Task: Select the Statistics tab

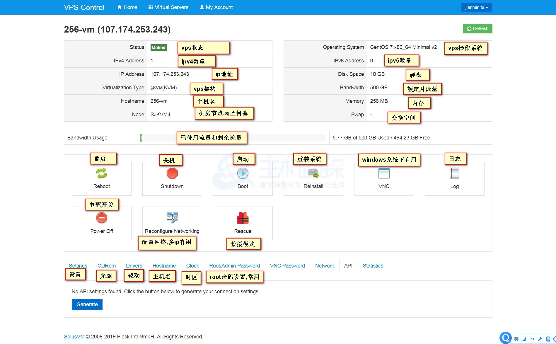Action: pyautogui.click(x=373, y=265)
